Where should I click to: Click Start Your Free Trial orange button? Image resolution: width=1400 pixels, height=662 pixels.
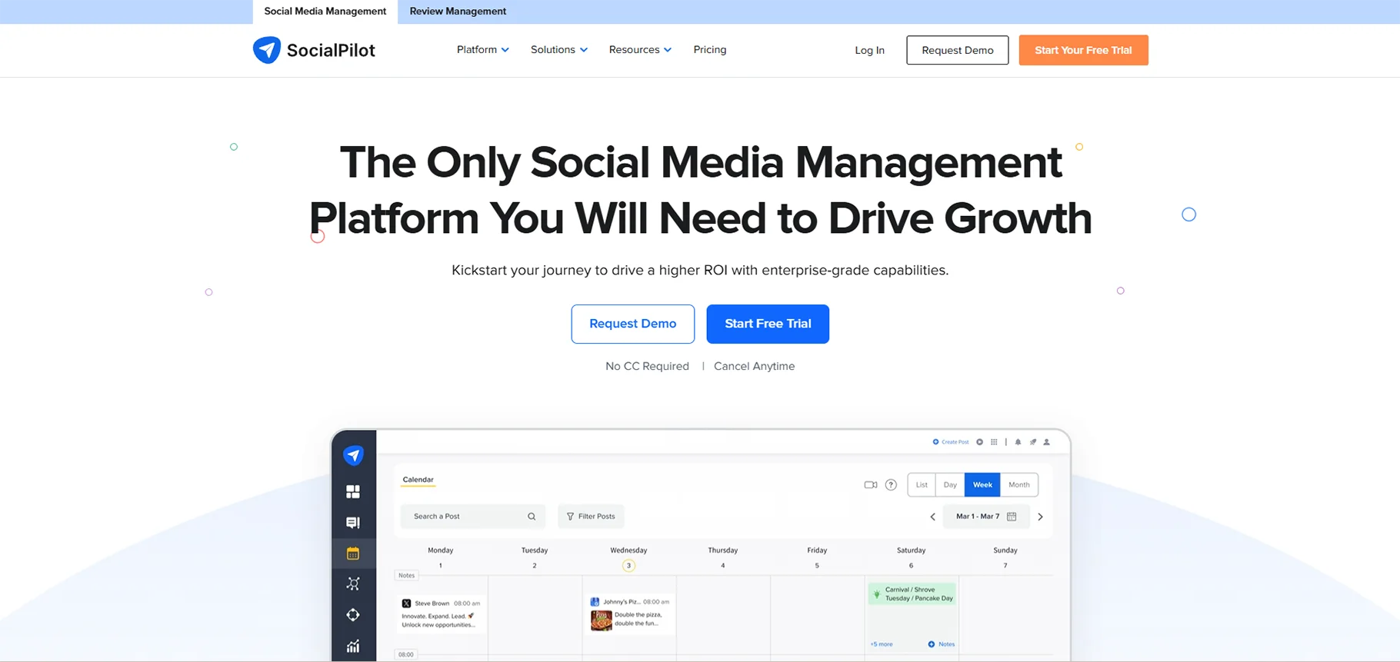point(1083,50)
